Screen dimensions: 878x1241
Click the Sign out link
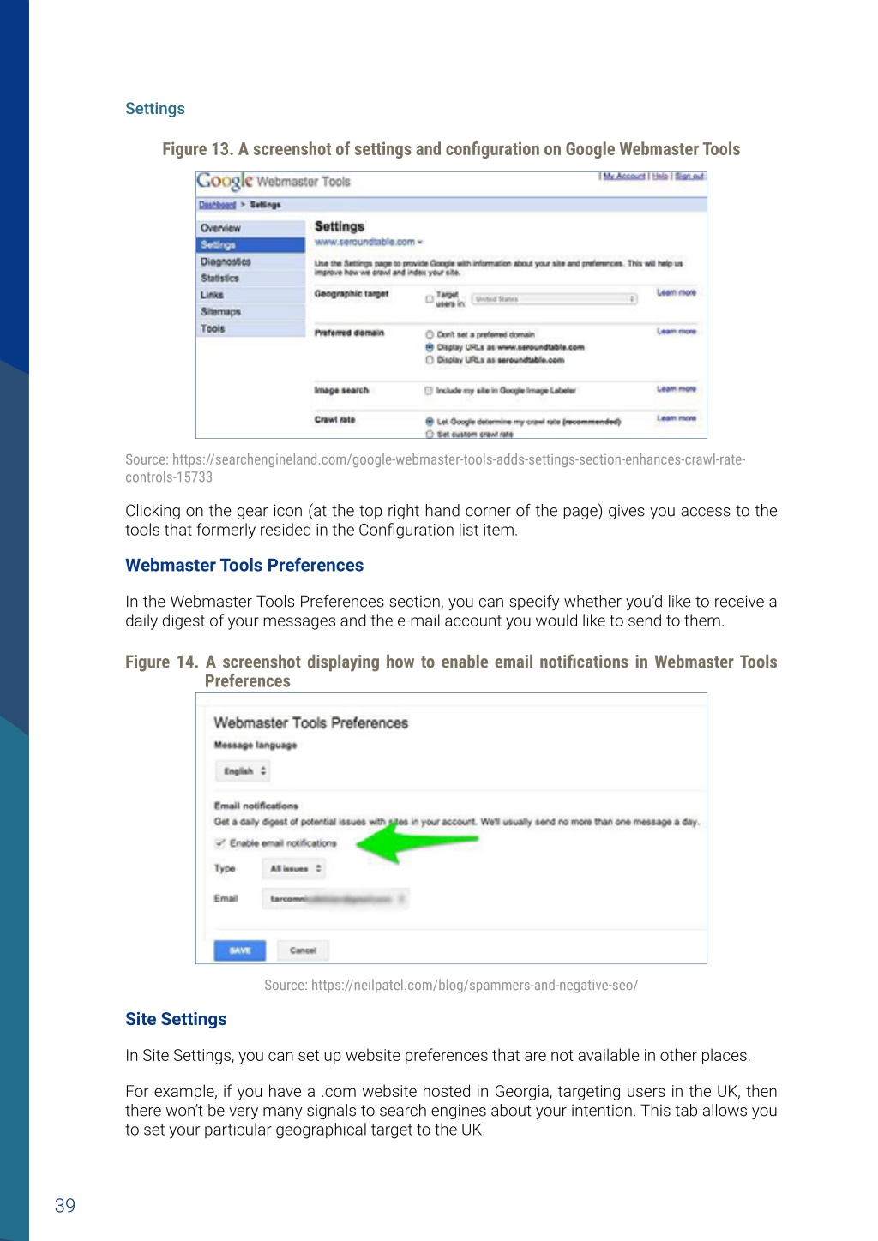tap(689, 177)
